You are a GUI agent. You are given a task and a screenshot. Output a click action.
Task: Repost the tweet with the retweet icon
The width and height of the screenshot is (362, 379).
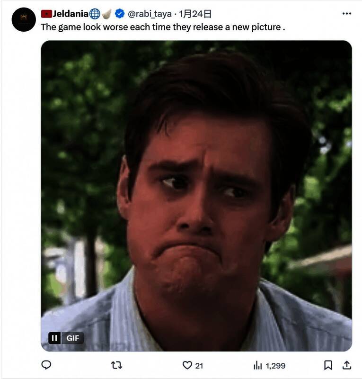point(116,365)
